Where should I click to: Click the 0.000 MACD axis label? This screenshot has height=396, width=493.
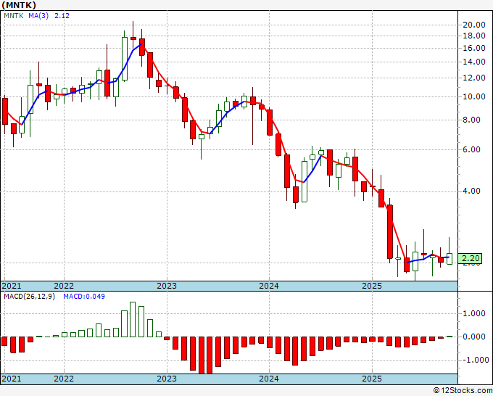pos(474,337)
